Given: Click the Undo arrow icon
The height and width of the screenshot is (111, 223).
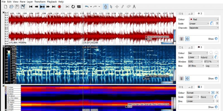Looking at the screenshot, I should pyautogui.click(x=87, y=6).
